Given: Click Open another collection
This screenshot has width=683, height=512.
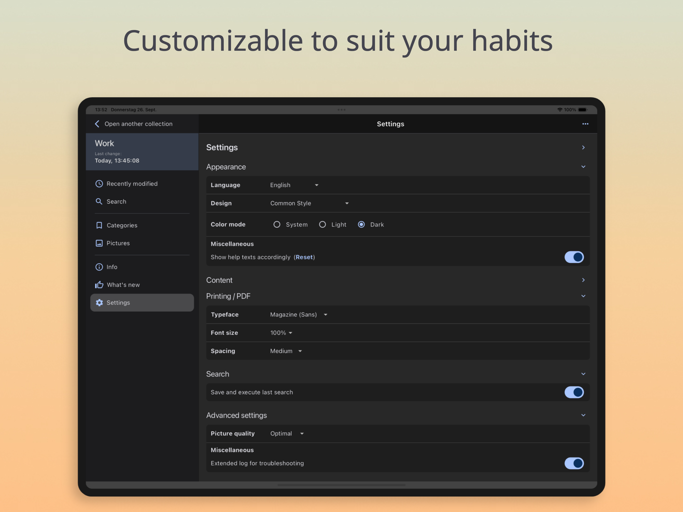Looking at the screenshot, I should click(x=138, y=124).
